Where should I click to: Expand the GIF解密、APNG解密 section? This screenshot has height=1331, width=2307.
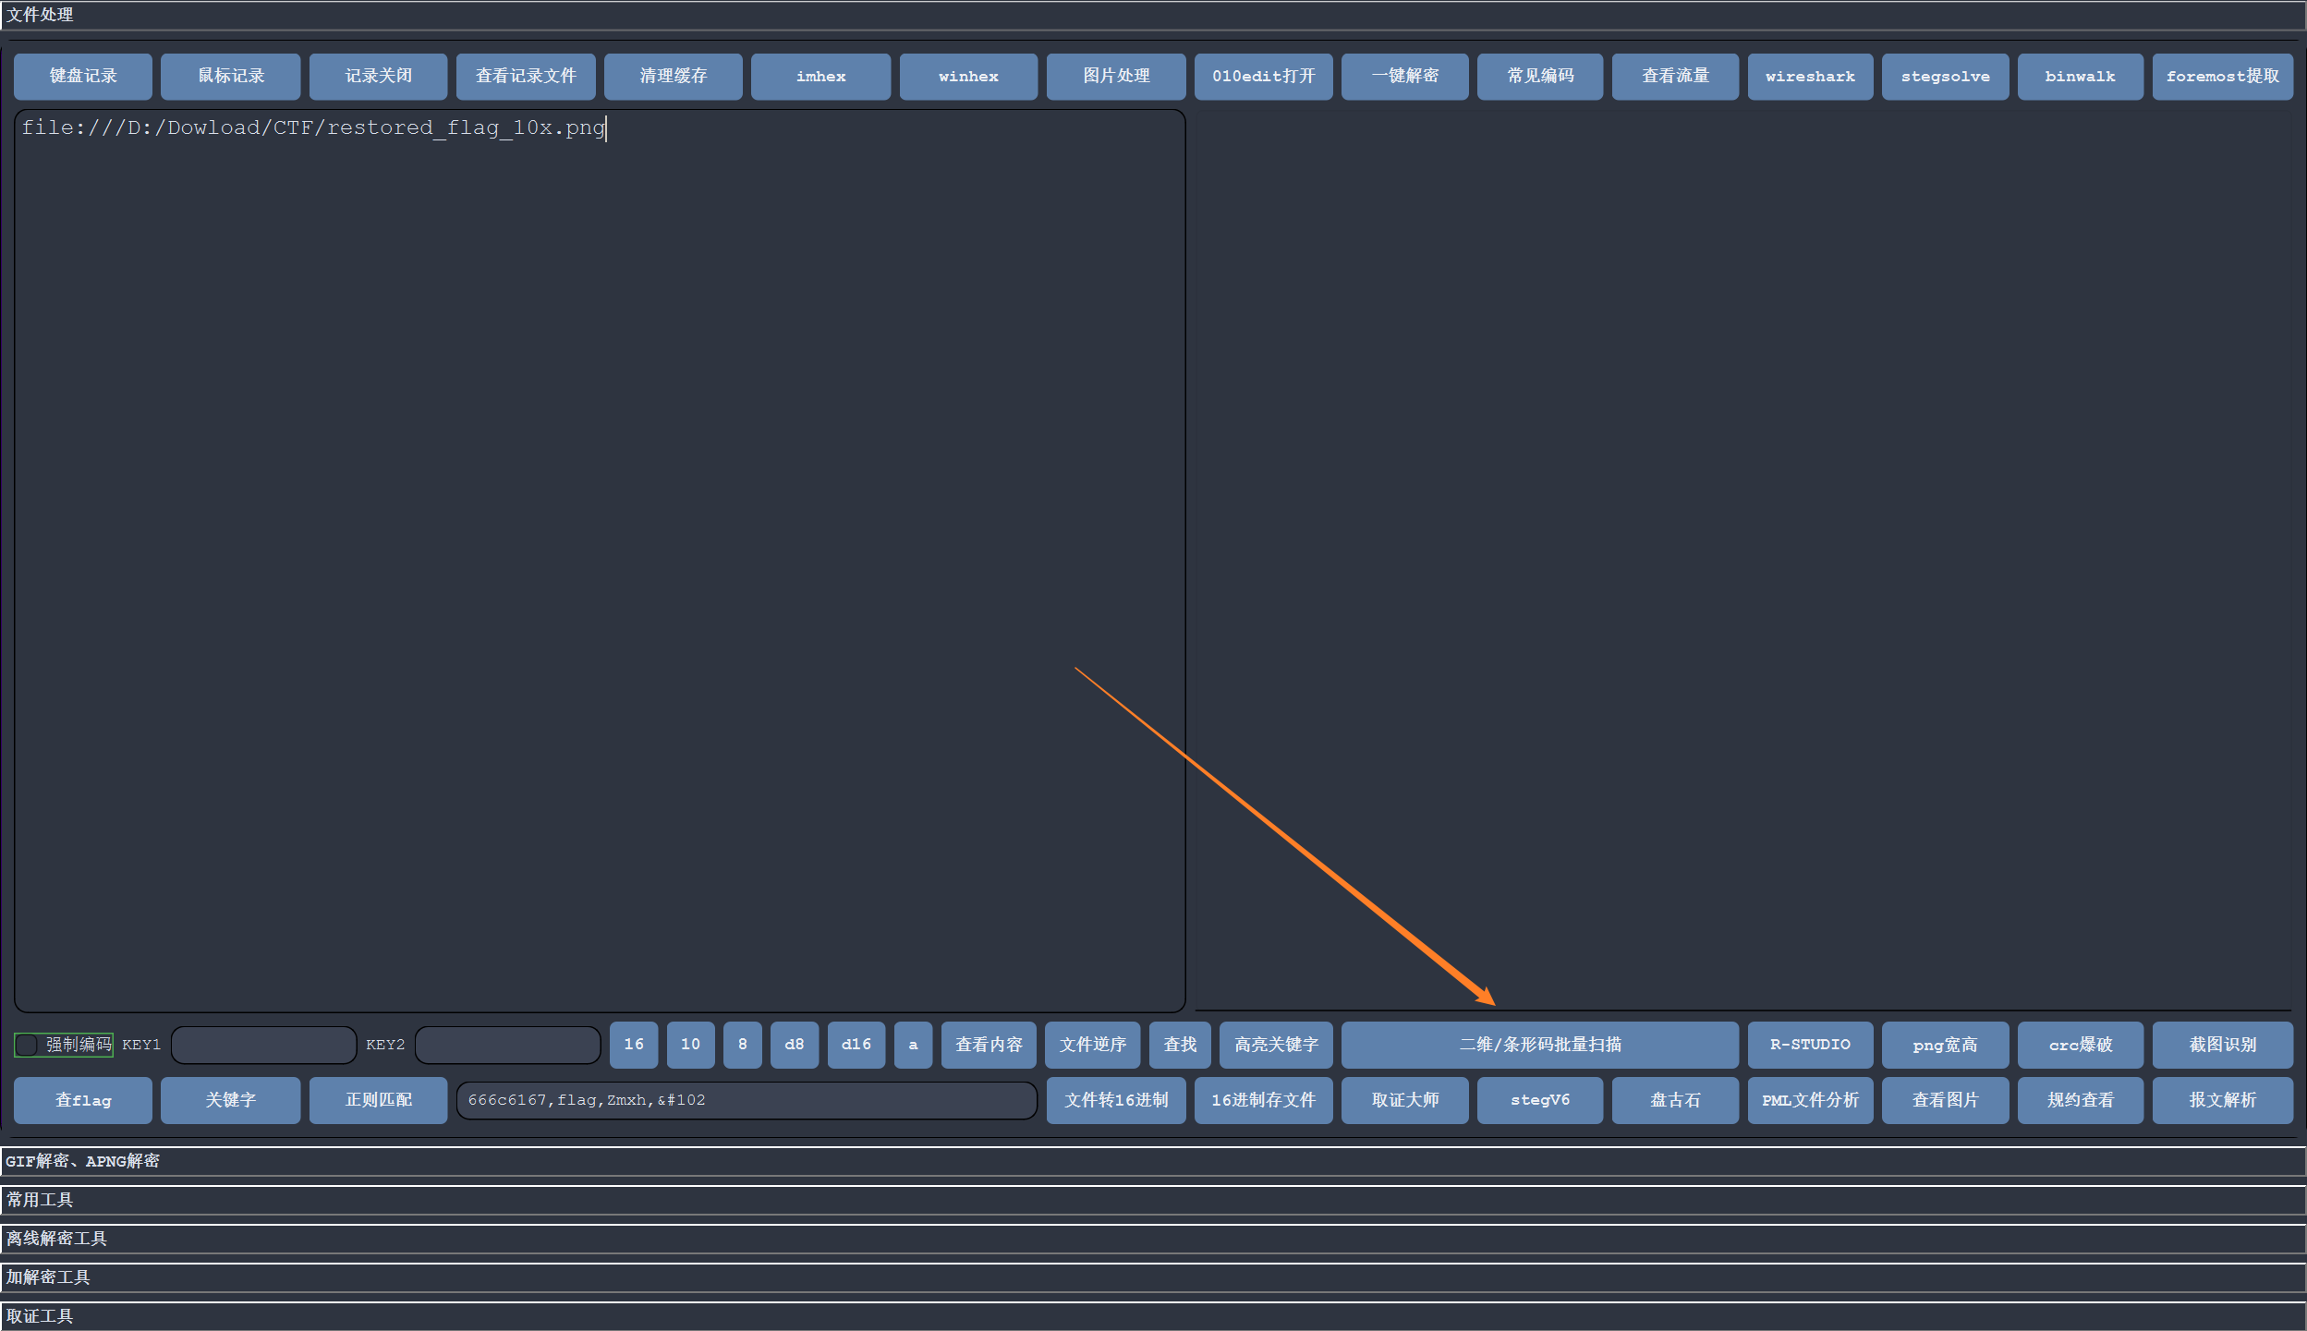1153,1161
